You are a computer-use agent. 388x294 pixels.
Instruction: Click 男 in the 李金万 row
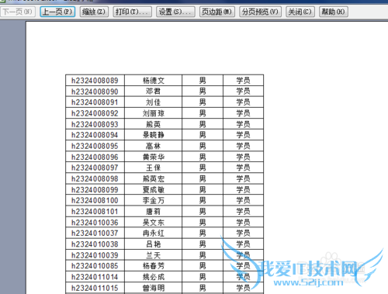point(203,200)
